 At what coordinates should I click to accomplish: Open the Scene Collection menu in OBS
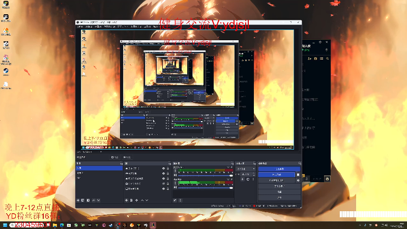coord(136,26)
